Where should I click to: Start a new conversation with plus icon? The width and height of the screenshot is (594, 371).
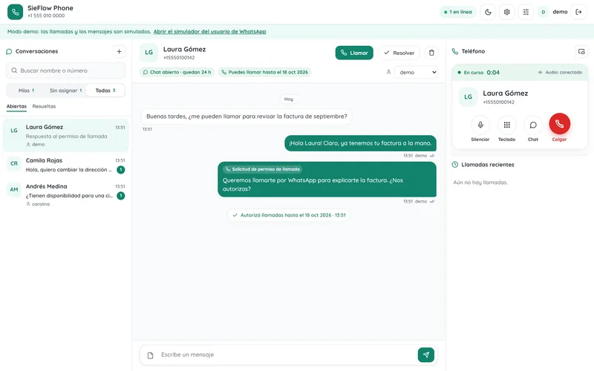119,51
